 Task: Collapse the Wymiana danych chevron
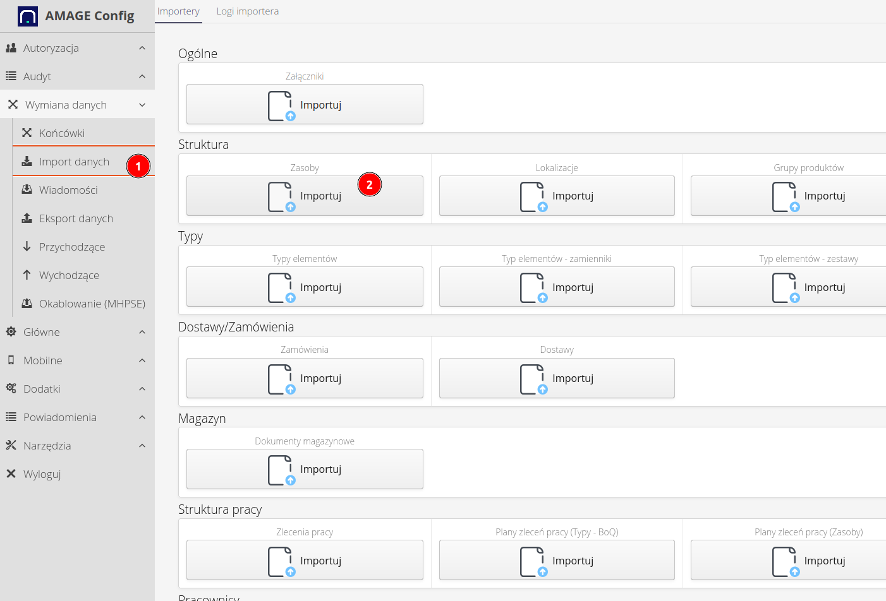pos(142,105)
